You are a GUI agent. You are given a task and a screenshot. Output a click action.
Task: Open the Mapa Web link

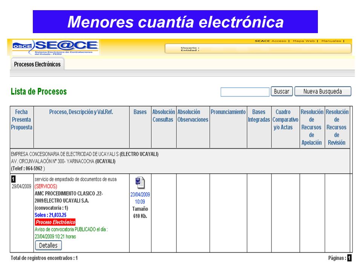(304, 41)
